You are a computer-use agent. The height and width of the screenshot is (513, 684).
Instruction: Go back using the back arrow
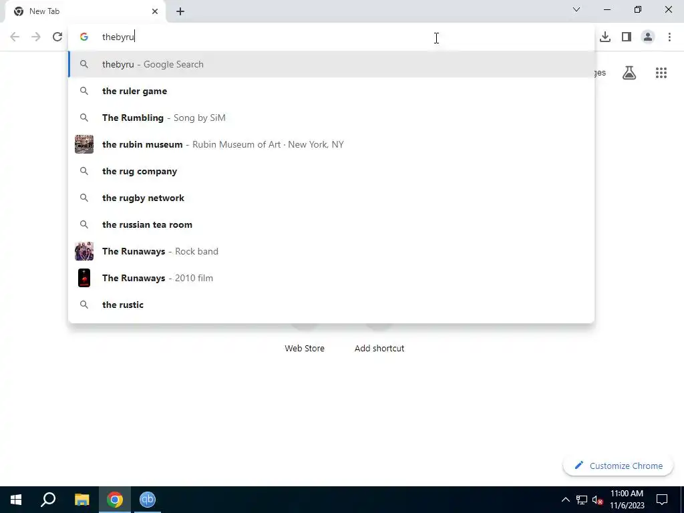click(15, 37)
